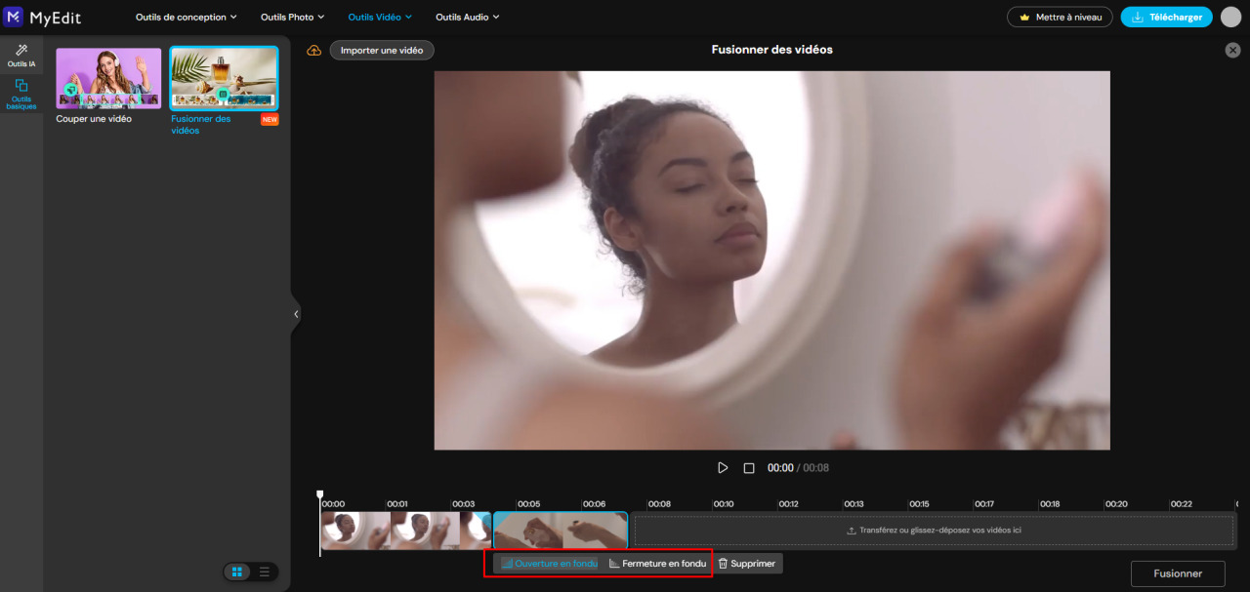Click Mettre à niveau button
The image size is (1250, 592).
(1060, 17)
